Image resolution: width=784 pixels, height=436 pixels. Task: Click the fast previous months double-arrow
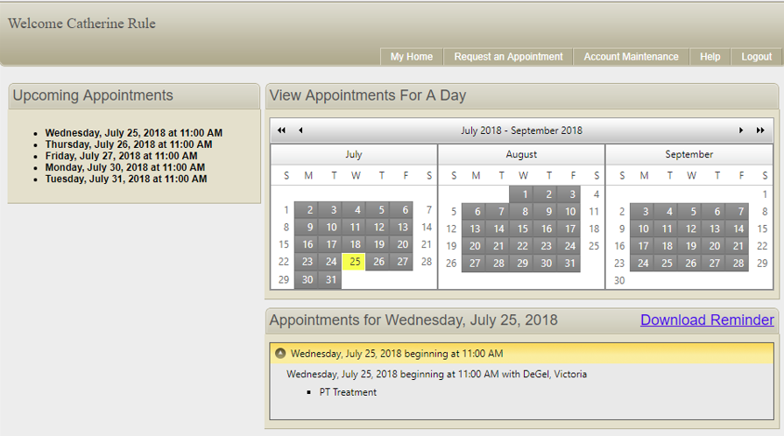[281, 130]
